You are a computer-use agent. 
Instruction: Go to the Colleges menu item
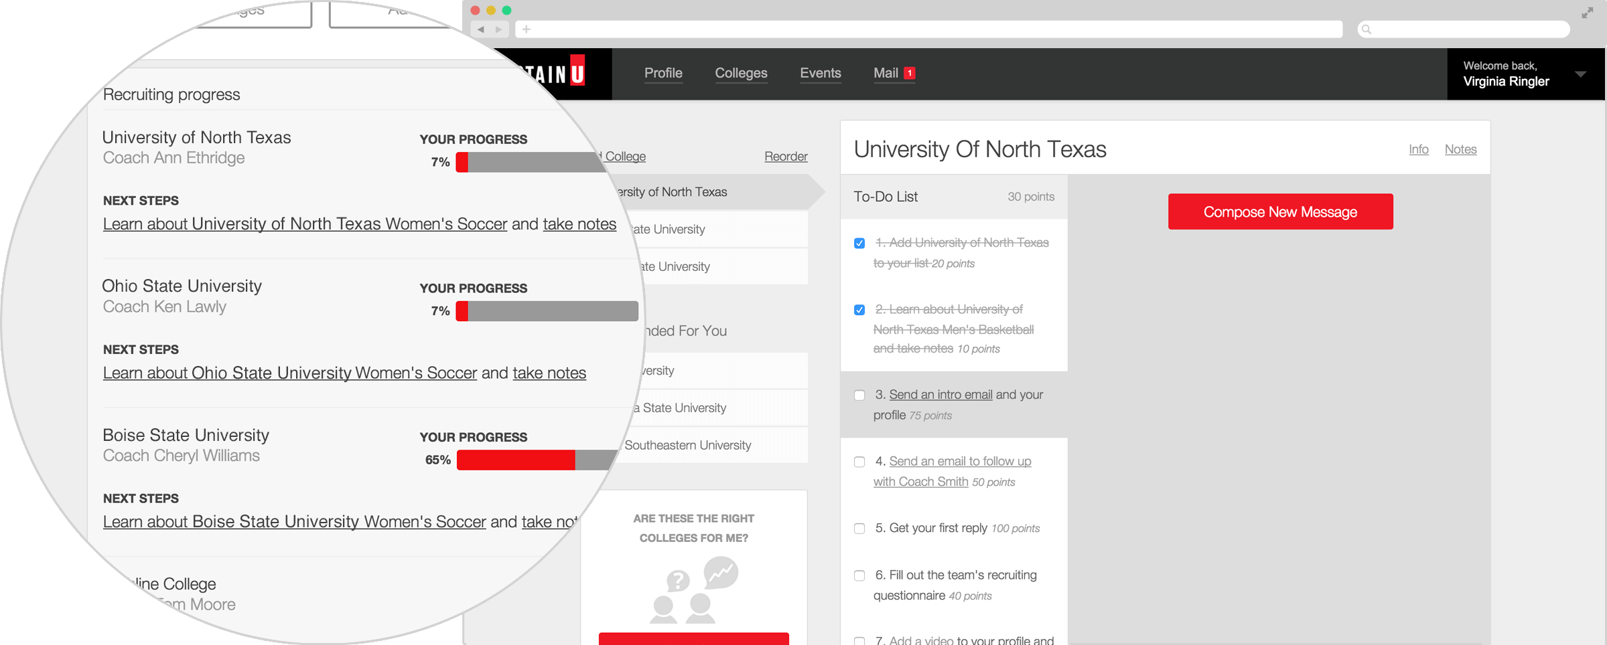(x=741, y=73)
